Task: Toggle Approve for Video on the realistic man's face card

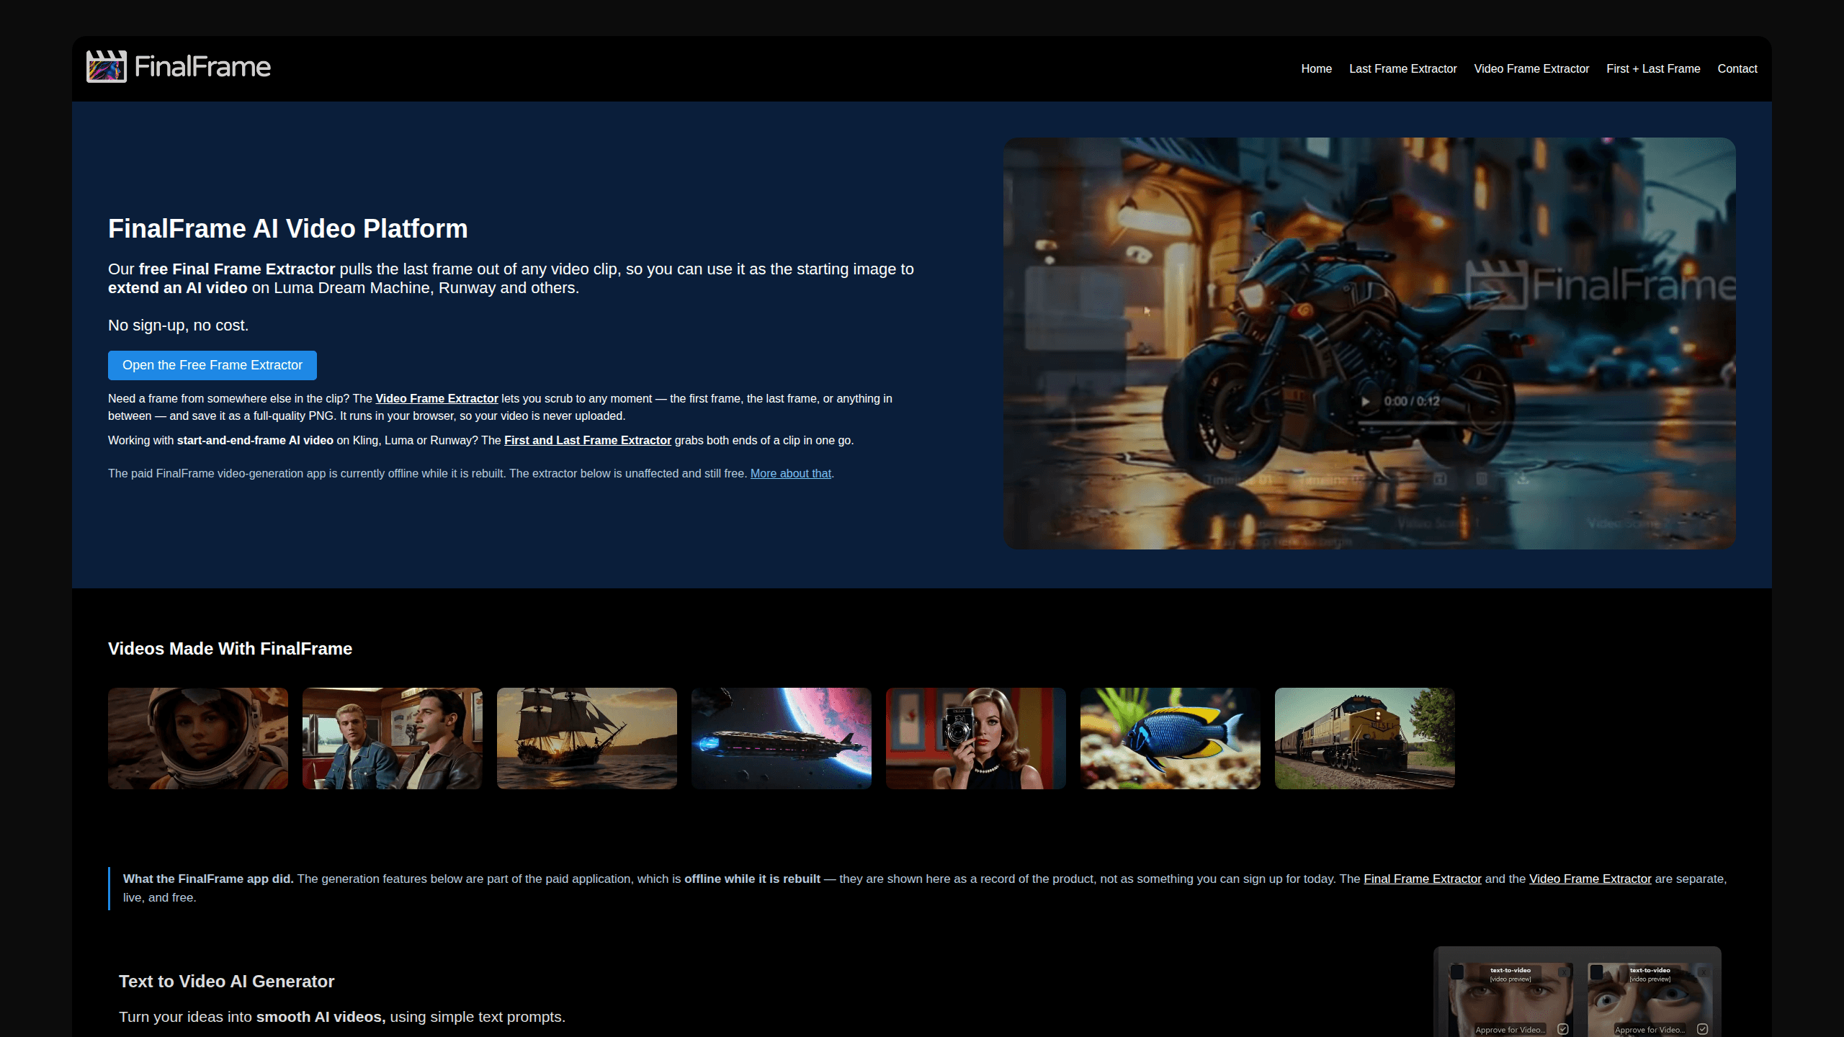Action: (x=1563, y=1029)
